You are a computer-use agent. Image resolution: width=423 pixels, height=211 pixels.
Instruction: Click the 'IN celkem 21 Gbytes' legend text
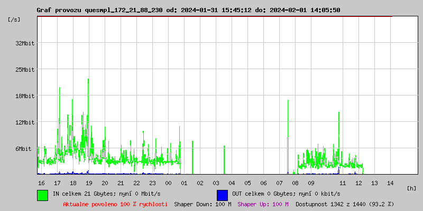[98, 194]
